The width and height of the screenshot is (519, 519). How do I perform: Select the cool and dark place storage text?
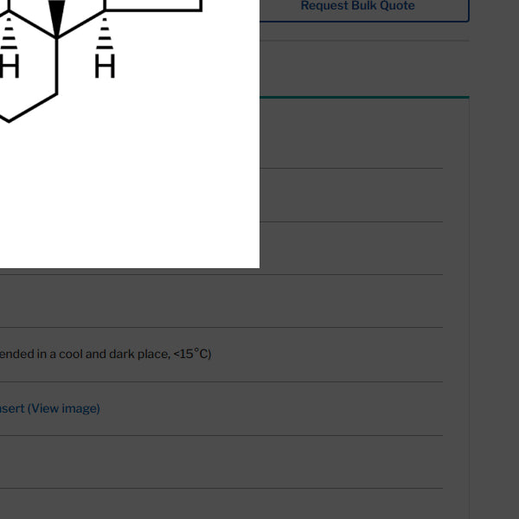point(106,354)
